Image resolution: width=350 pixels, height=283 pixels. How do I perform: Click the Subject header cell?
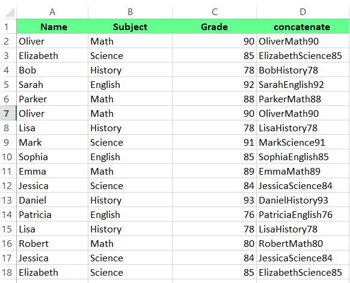[130, 26]
